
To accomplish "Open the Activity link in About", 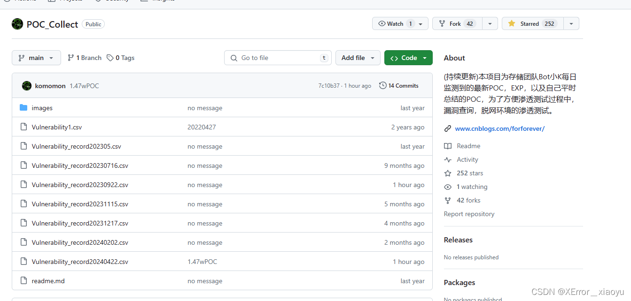I will (x=467, y=159).
